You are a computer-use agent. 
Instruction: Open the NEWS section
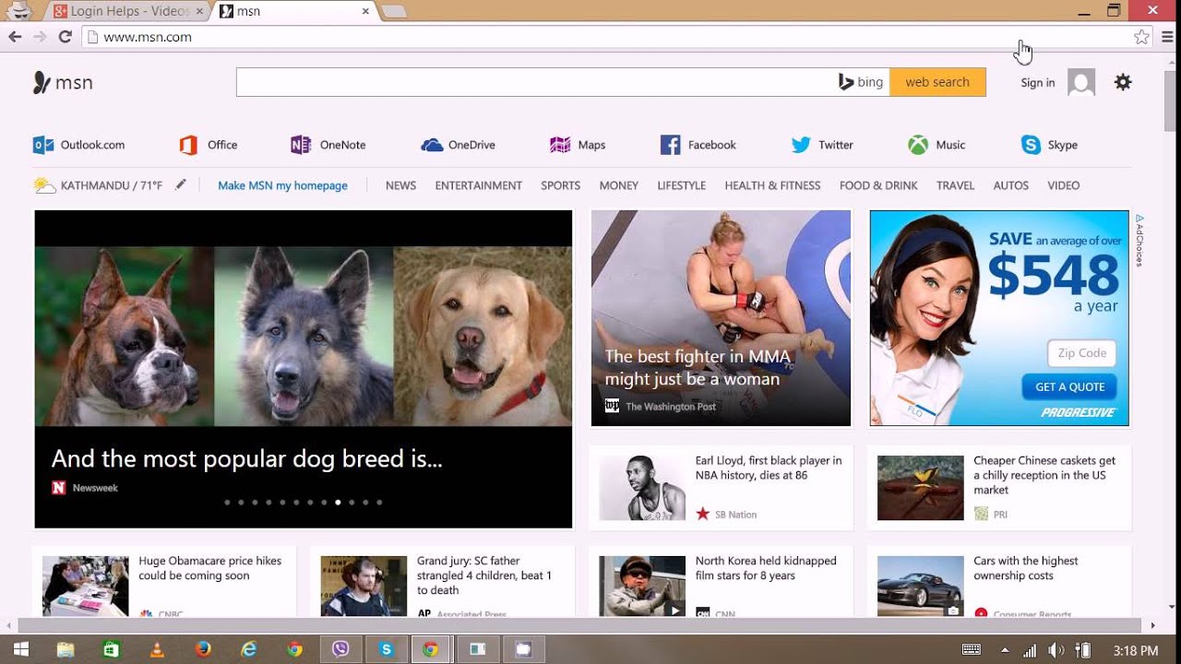pyautogui.click(x=400, y=185)
